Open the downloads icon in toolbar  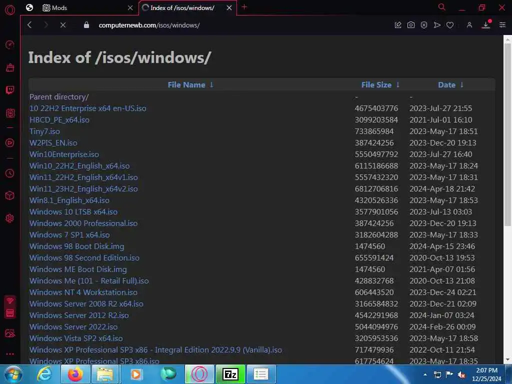coord(486,25)
